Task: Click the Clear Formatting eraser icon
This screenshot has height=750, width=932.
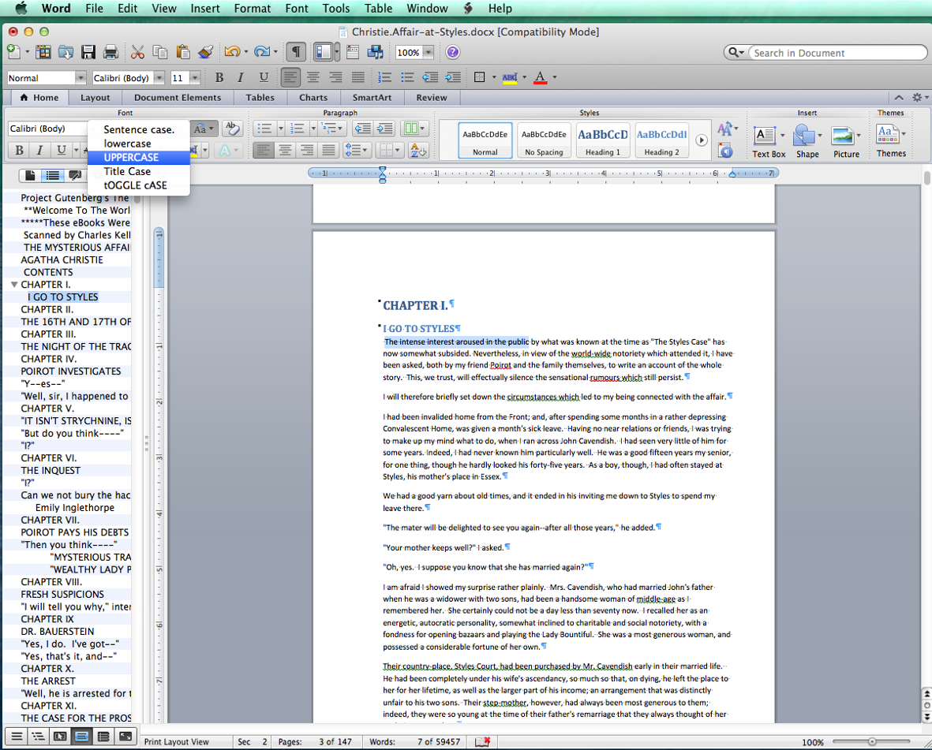Action: [232, 129]
